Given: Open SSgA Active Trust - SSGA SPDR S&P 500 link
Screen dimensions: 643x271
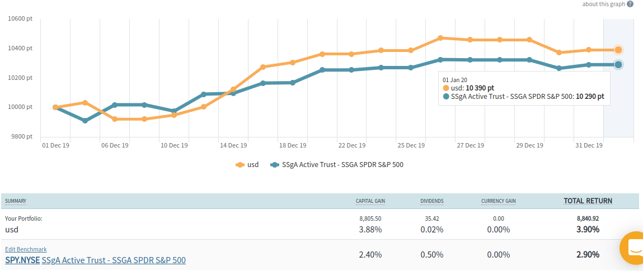Looking at the screenshot, I should [x=114, y=260].
